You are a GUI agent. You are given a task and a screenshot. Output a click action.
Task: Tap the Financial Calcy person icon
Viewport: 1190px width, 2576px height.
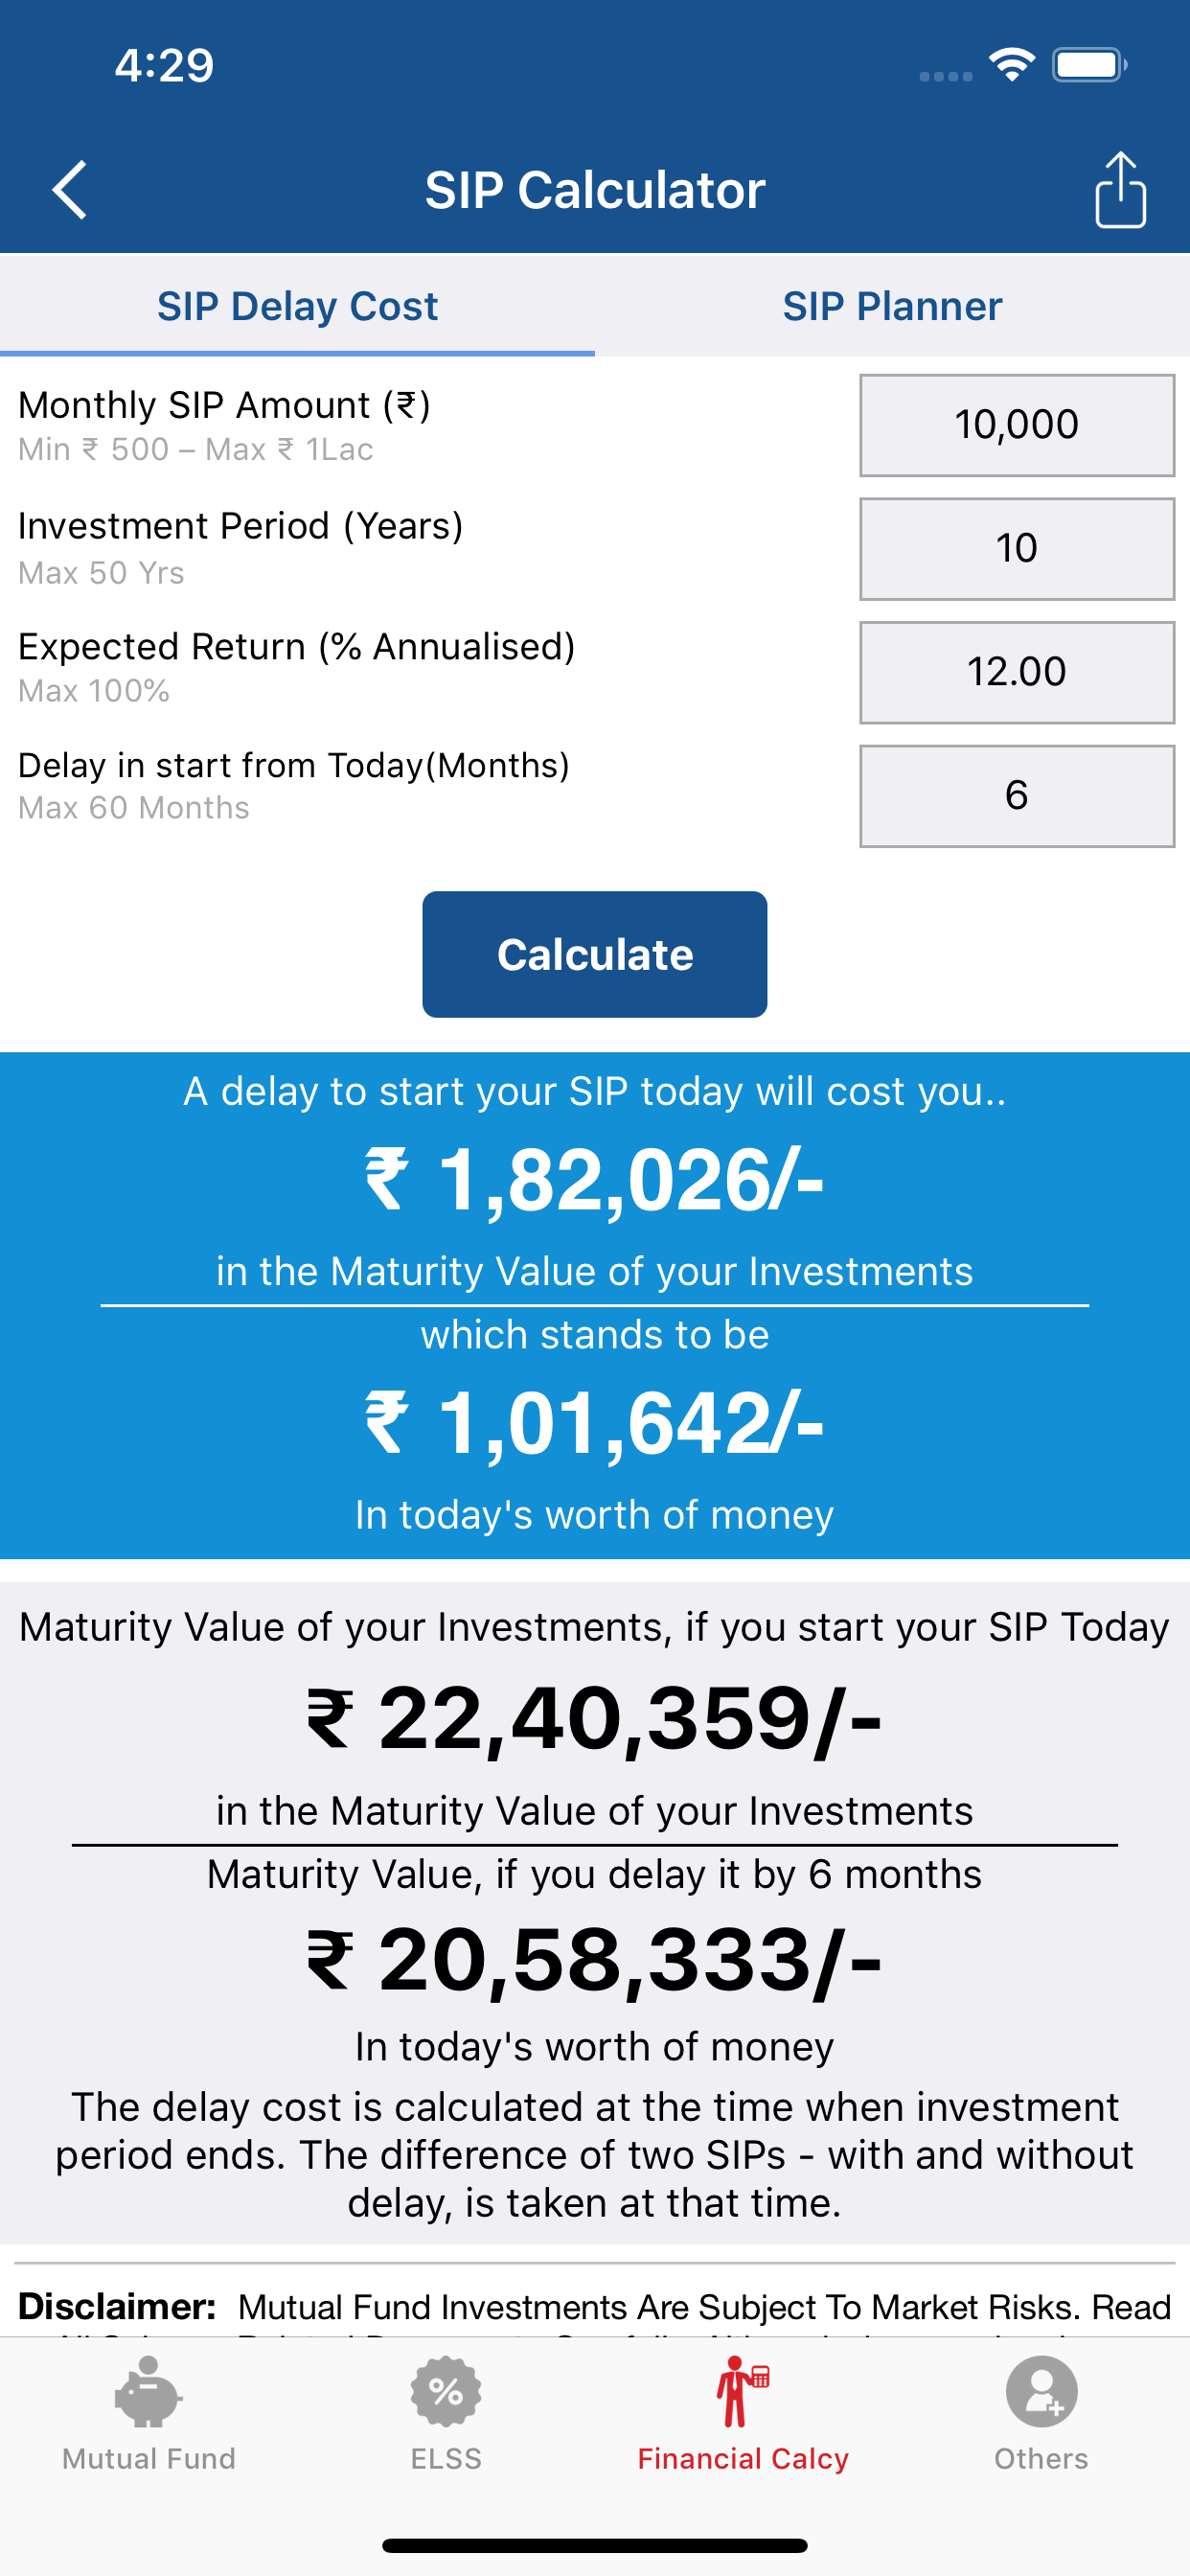742,2392
